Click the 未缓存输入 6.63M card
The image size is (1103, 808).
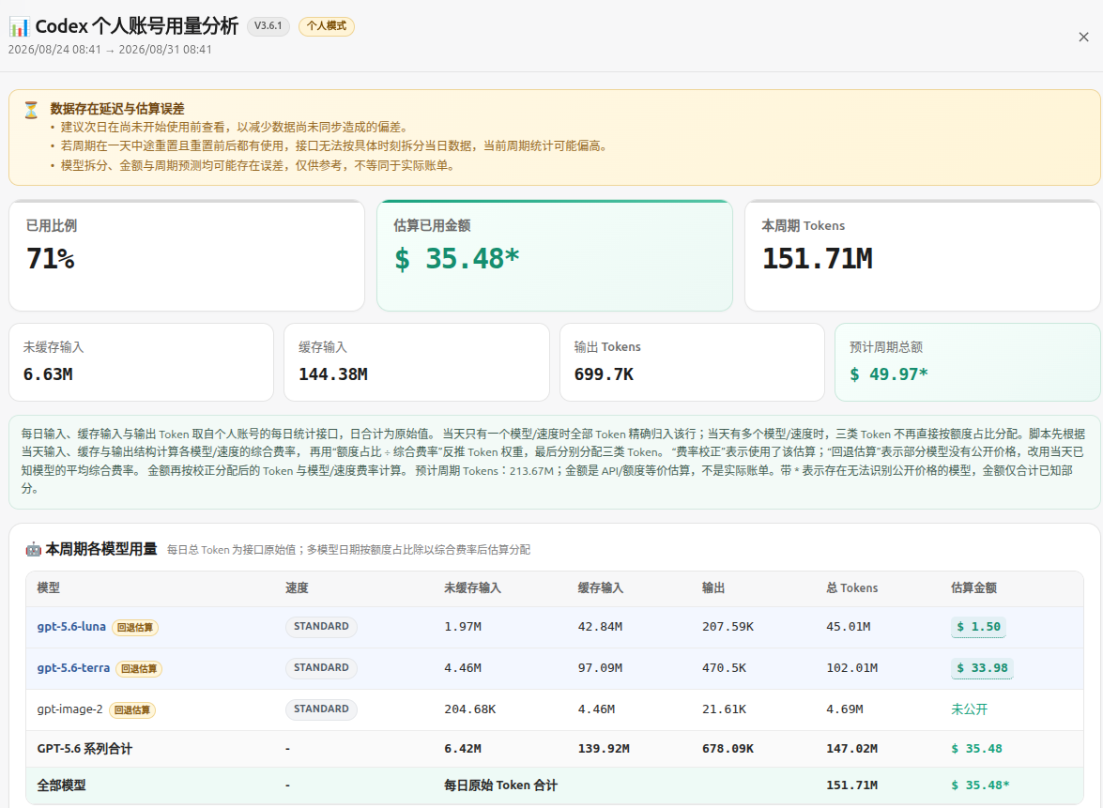(142, 362)
